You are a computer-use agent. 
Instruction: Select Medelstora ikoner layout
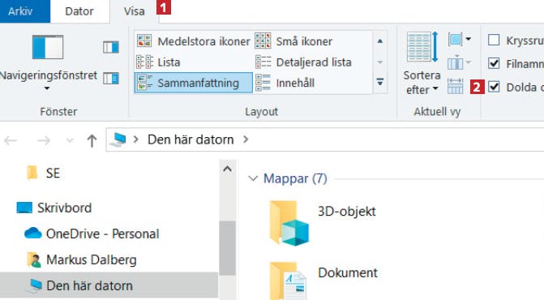pyautogui.click(x=193, y=41)
